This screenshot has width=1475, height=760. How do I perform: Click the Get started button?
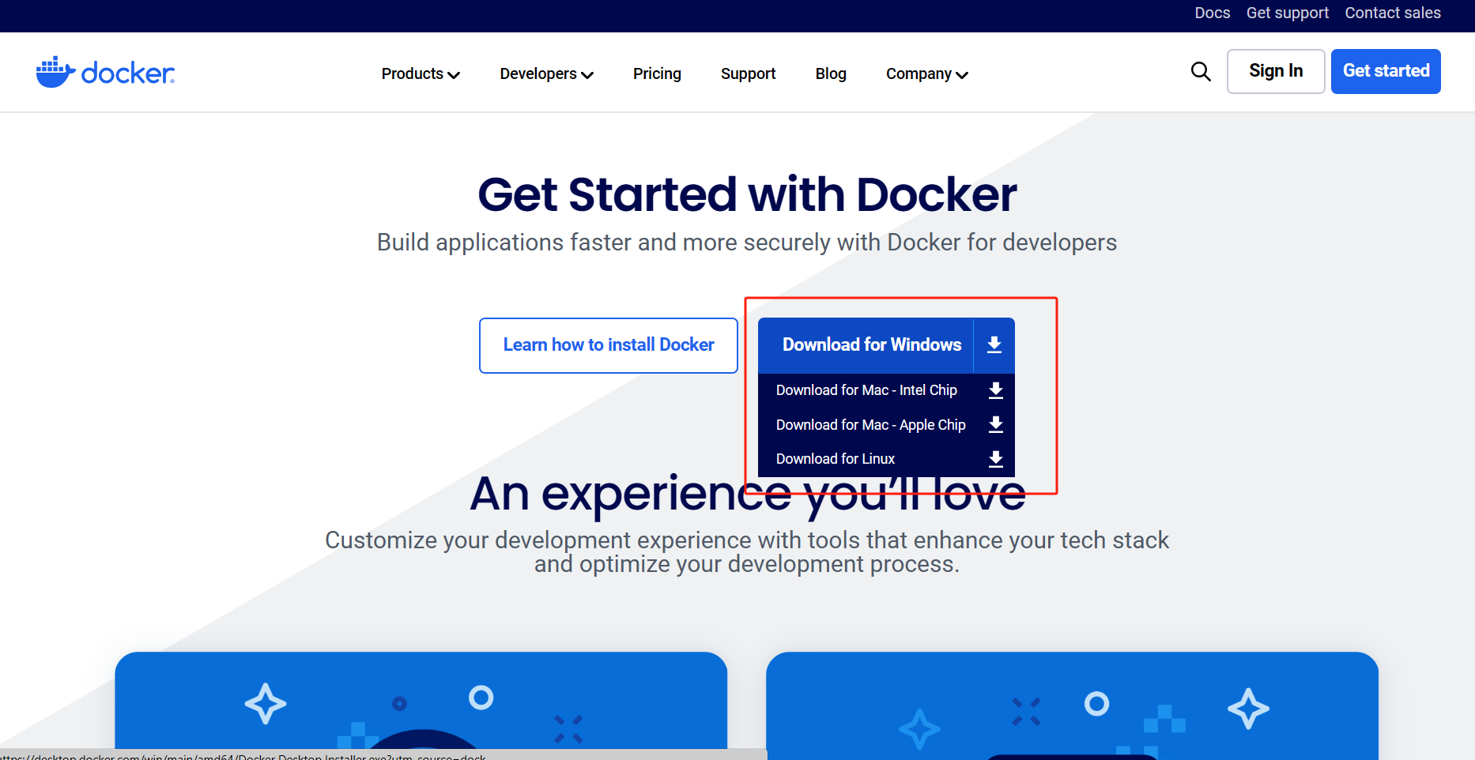pos(1386,71)
